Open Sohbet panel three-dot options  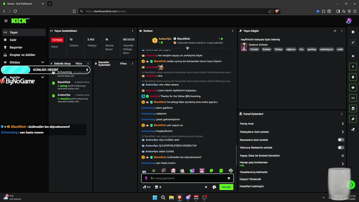coord(233,31)
